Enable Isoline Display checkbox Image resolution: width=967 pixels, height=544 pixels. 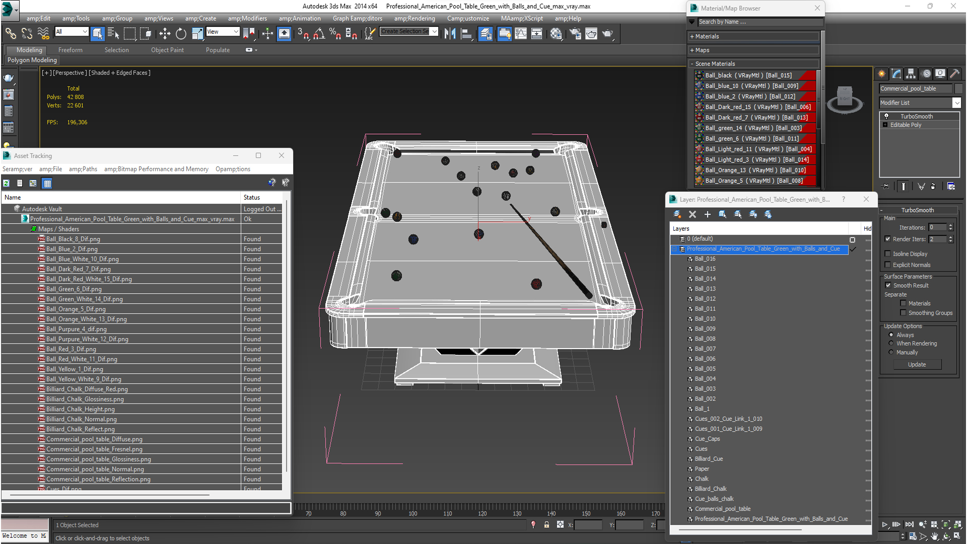887,253
